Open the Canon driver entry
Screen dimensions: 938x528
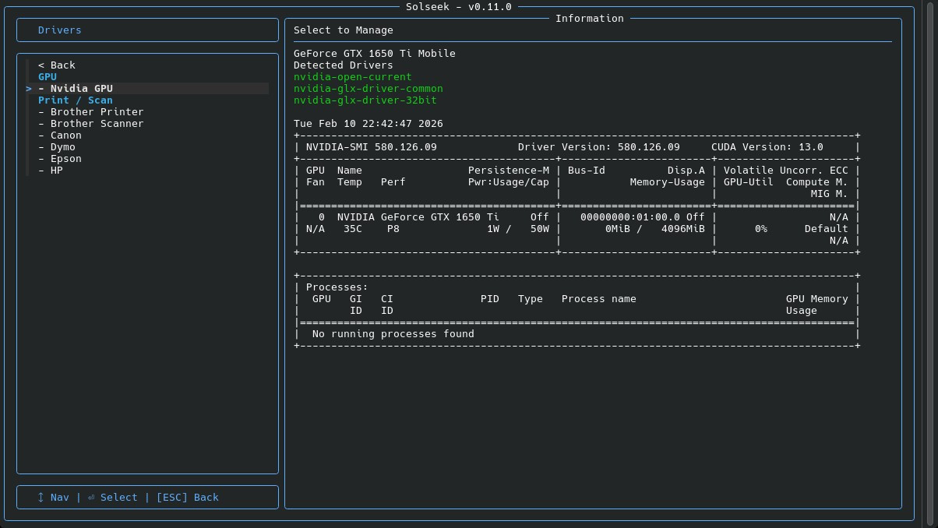coord(65,136)
